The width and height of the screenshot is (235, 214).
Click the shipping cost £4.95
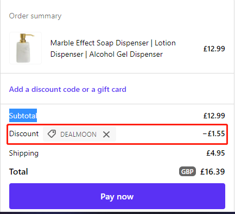pos(215,153)
